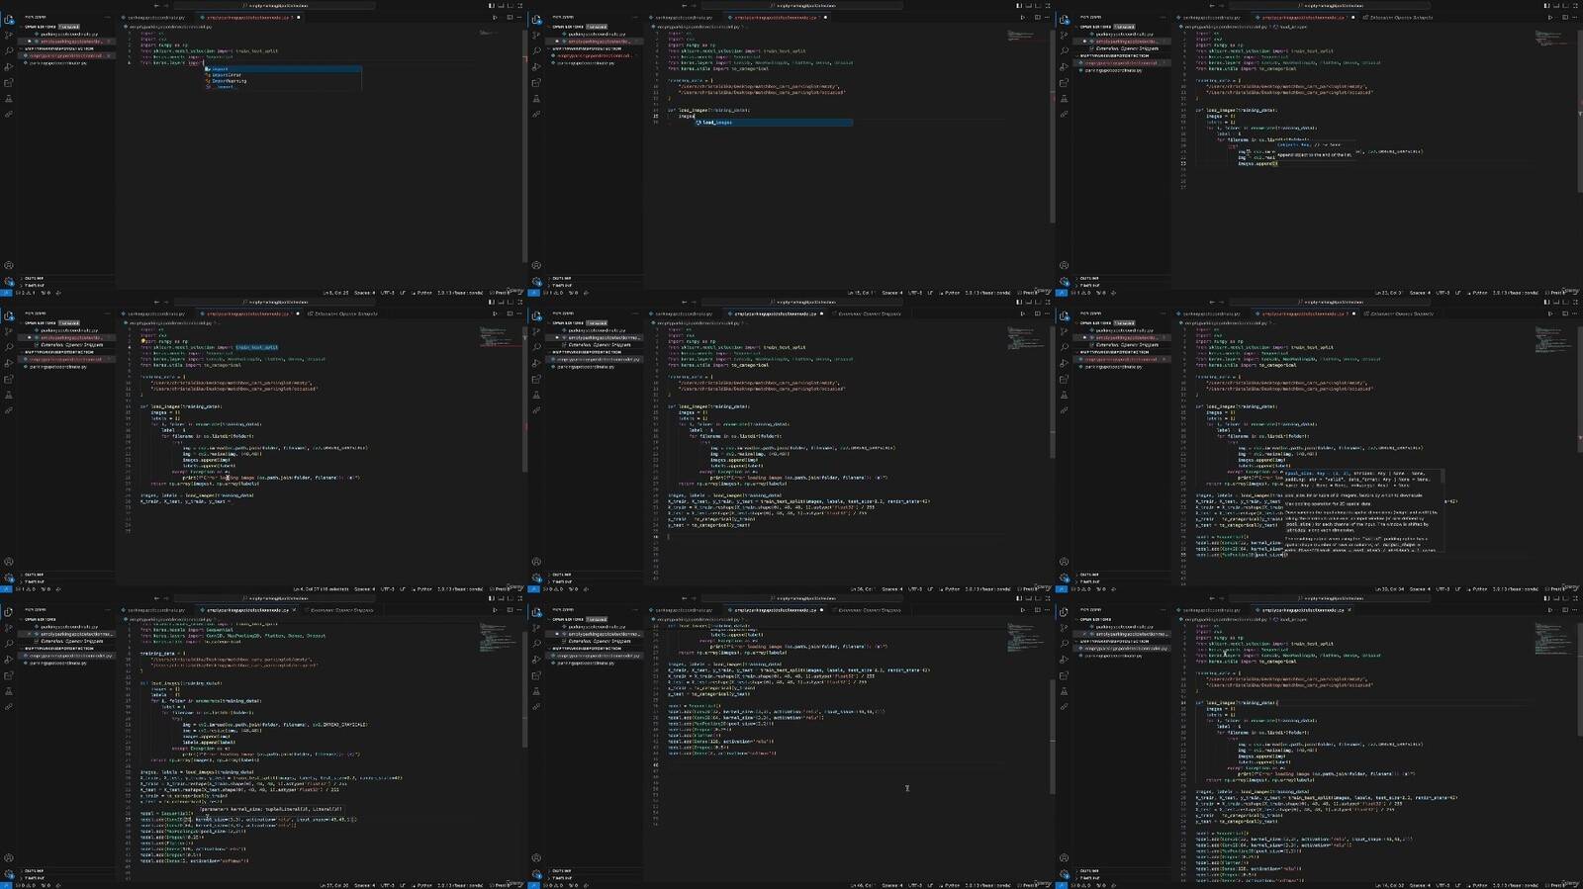Select the first editor tab in the top-left frame

pos(155,18)
